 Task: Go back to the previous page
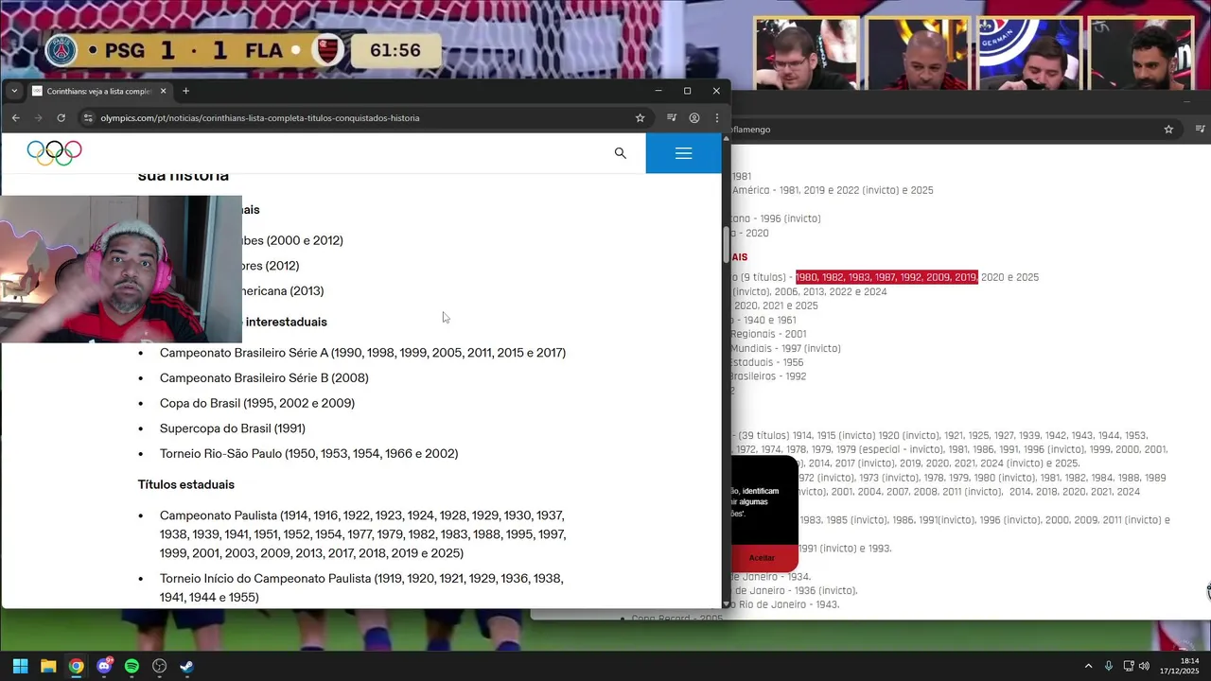point(16,118)
